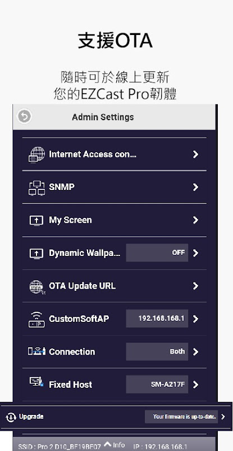Open Connection row chevron arrow

tap(195, 351)
